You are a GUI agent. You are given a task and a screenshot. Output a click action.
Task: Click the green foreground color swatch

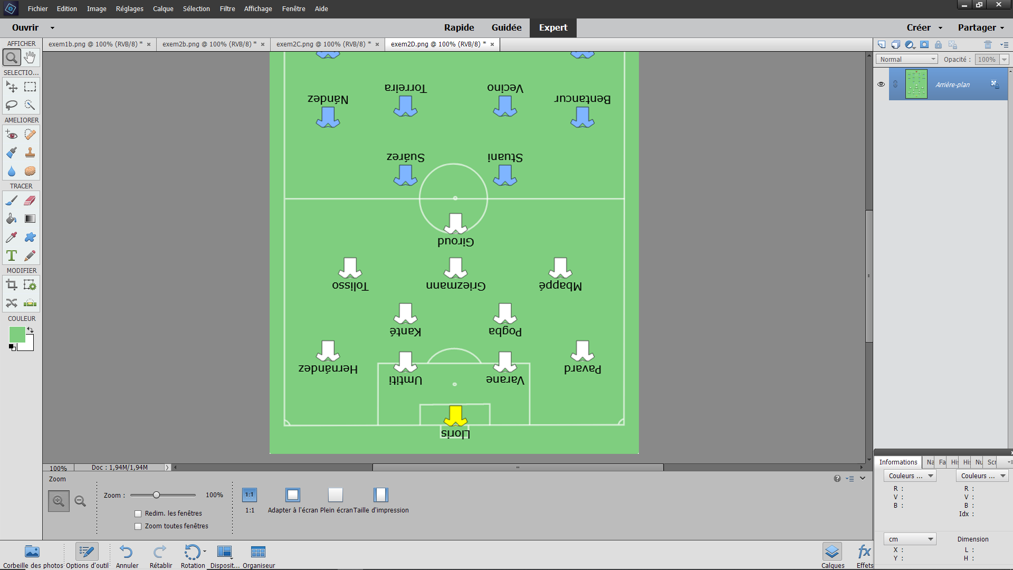pyautogui.click(x=17, y=335)
